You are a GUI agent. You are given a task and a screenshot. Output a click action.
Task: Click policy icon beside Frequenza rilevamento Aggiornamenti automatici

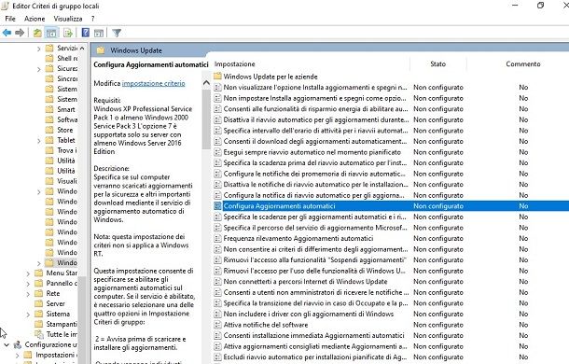click(x=217, y=238)
